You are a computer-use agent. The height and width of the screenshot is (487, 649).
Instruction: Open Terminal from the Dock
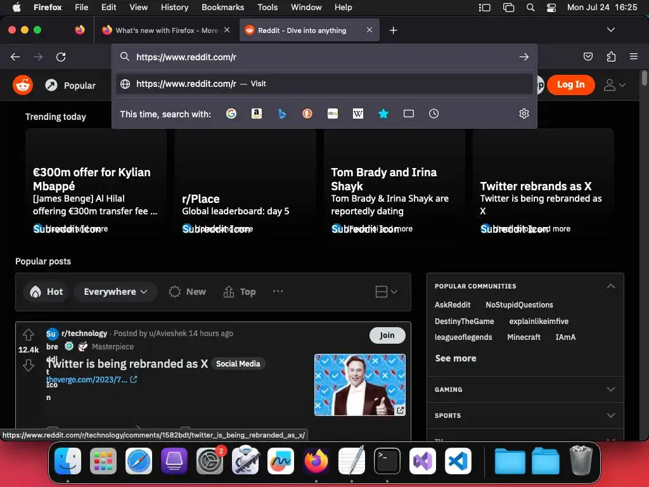(387, 461)
